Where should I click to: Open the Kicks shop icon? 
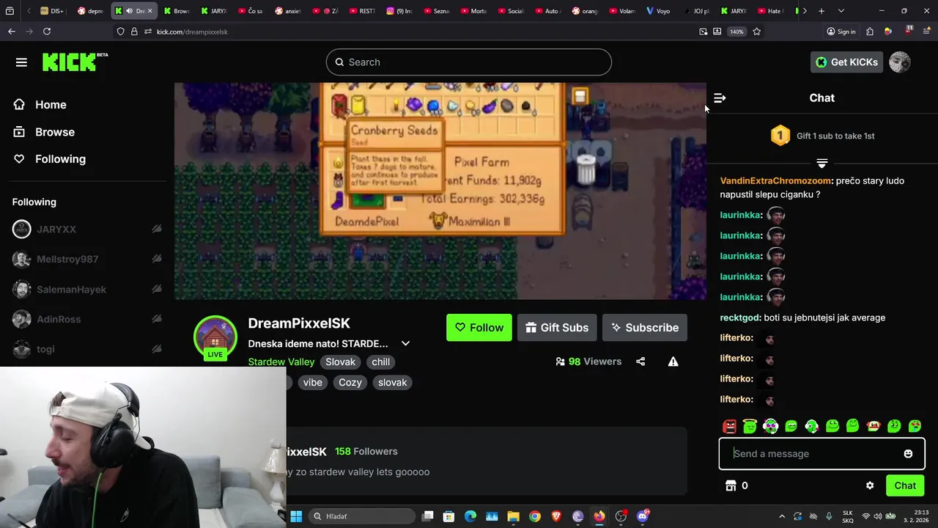click(731, 485)
